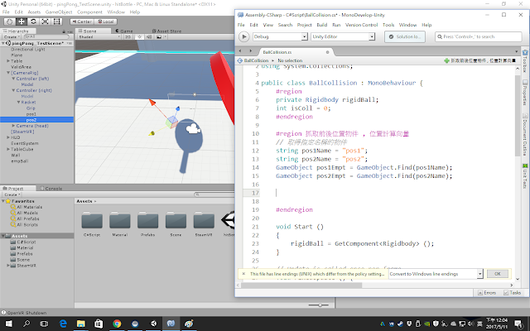Toggle scene audio speaker icon

click(x=149, y=36)
